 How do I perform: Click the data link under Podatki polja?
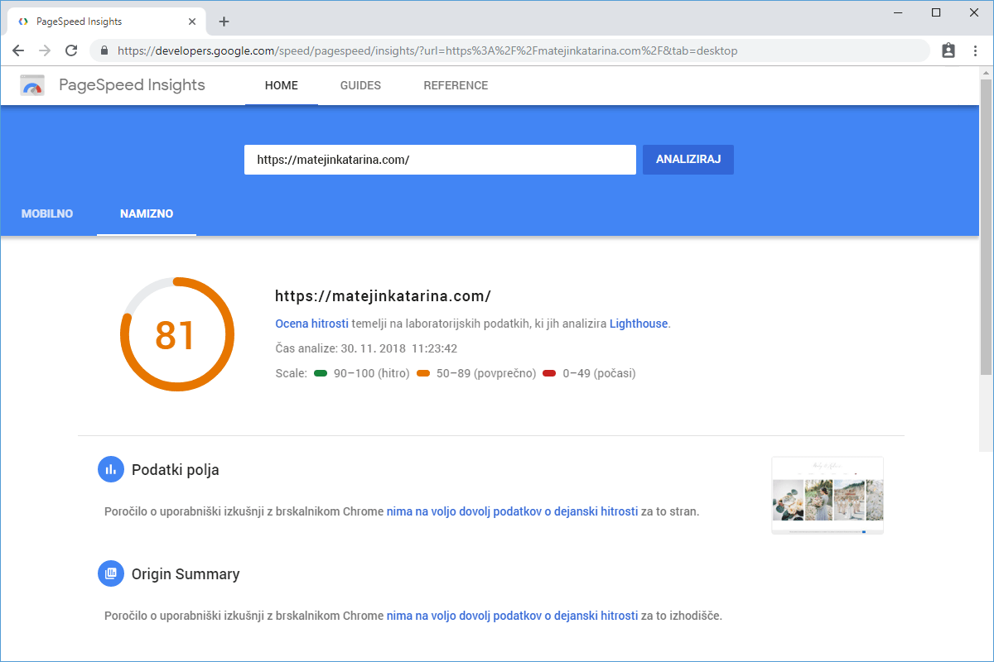[x=512, y=511]
